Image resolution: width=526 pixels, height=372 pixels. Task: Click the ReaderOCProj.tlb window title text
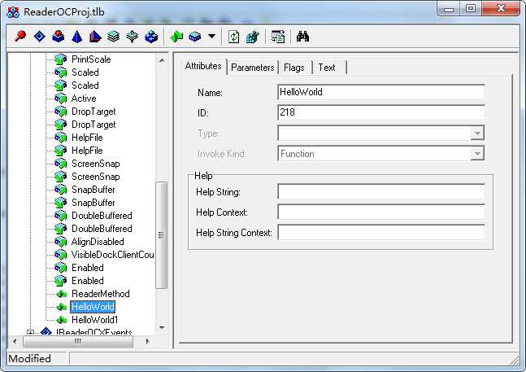point(63,12)
